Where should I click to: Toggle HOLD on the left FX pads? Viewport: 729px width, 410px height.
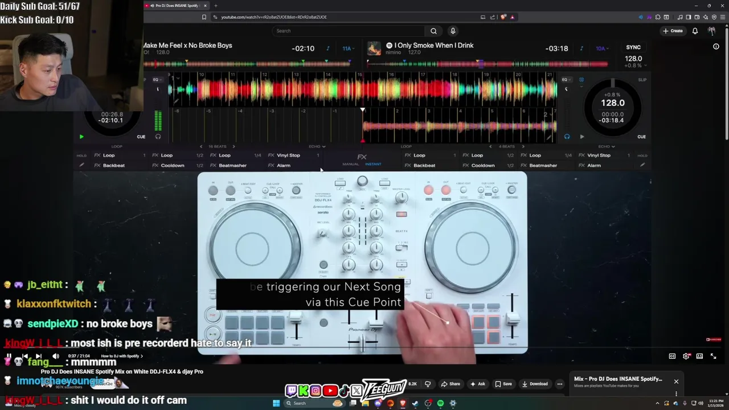pyautogui.click(x=81, y=155)
